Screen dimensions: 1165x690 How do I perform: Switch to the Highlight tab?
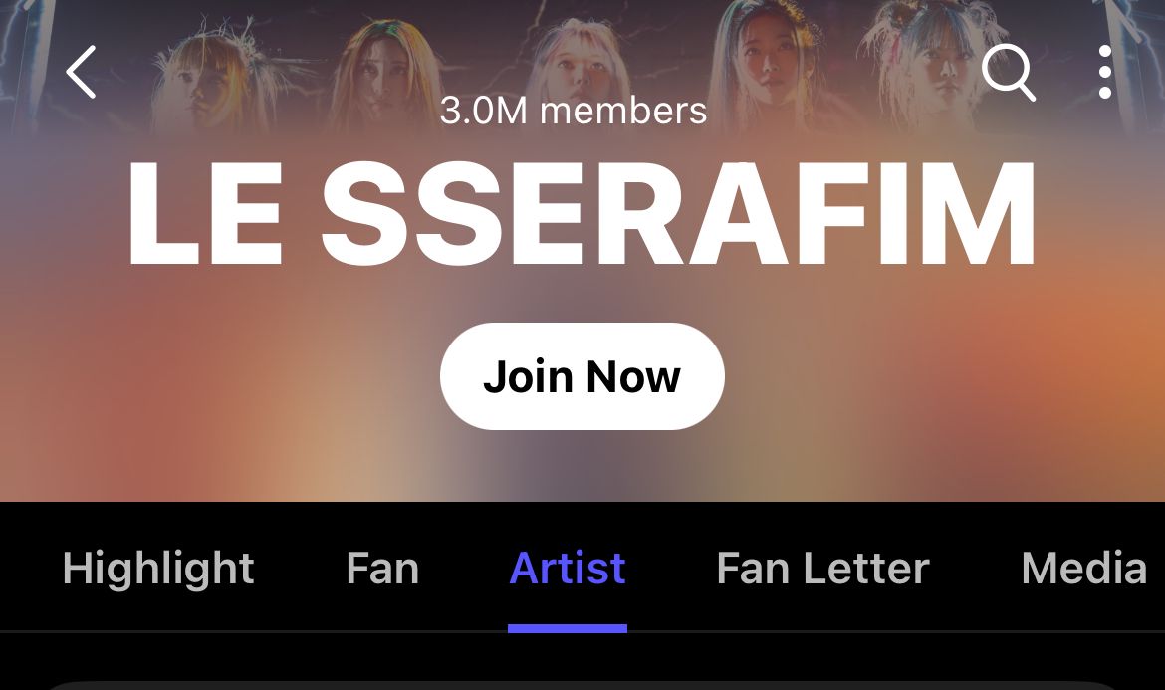158,569
